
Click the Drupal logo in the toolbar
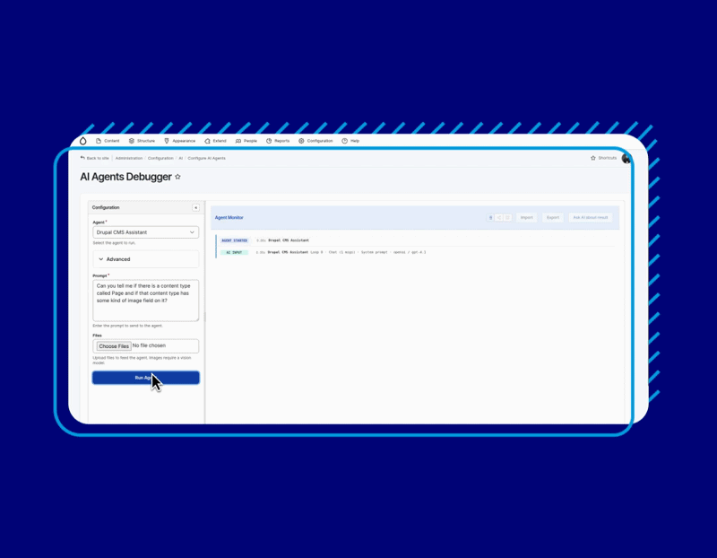82,141
